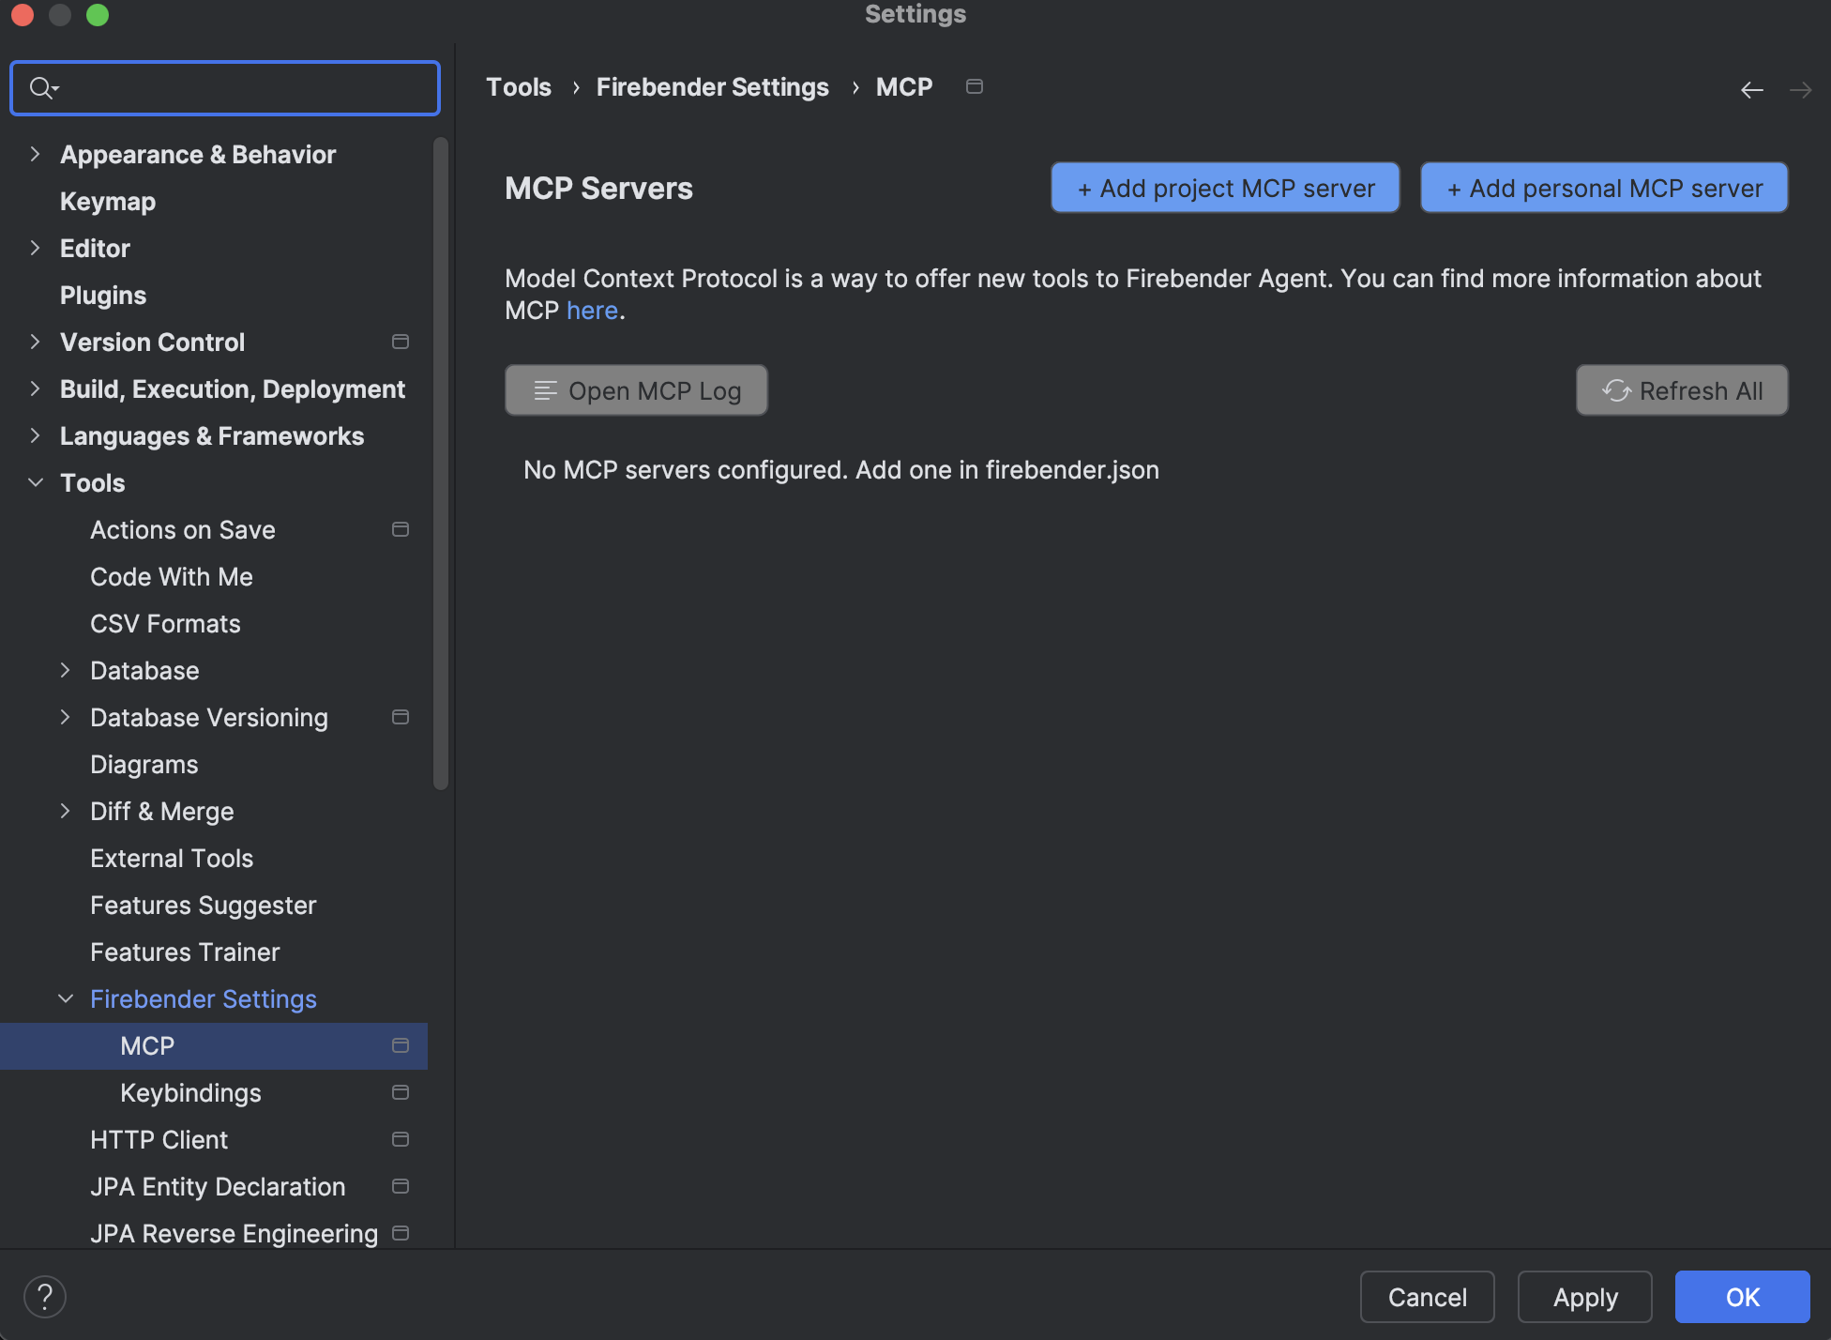Image resolution: width=1831 pixels, height=1340 pixels.
Task: Click the settings tree scrollbar
Action: click(x=441, y=464)
